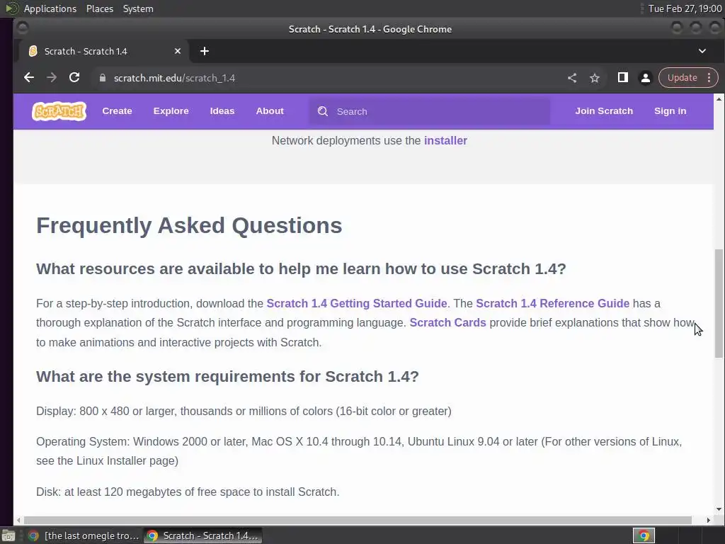Click the Join Scratch link
725x544 pixels.
[x=604, y=111]
